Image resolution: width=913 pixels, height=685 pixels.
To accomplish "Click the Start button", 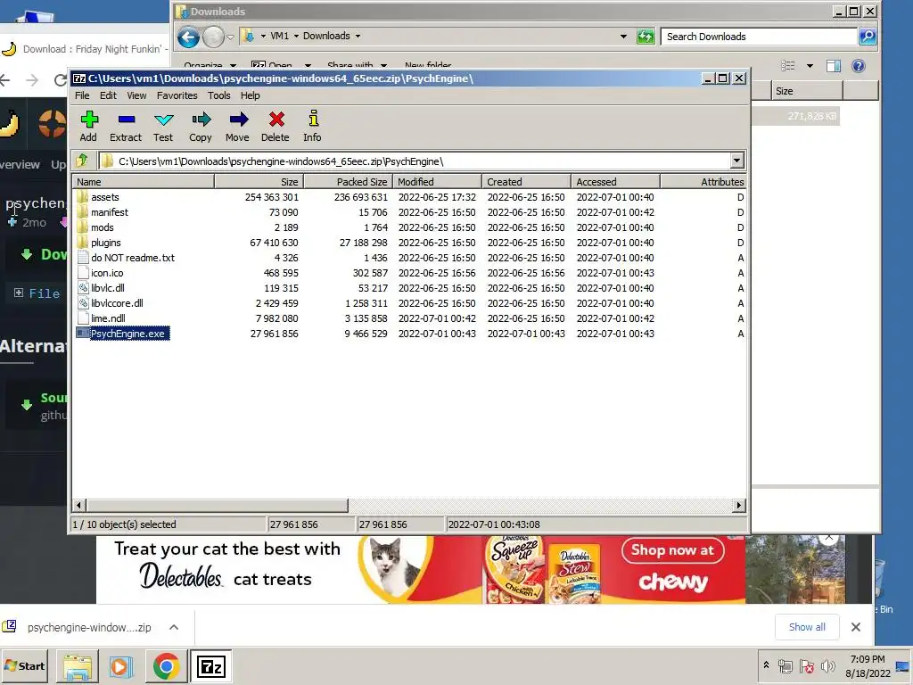I will (x=24, y=665).
